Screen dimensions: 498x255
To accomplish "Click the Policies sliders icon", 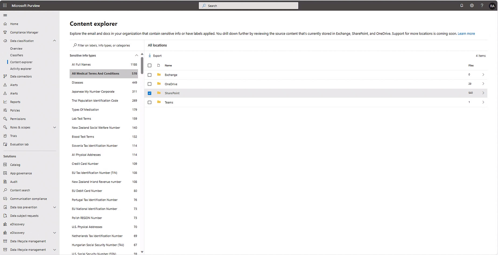I will click(5, 110).
